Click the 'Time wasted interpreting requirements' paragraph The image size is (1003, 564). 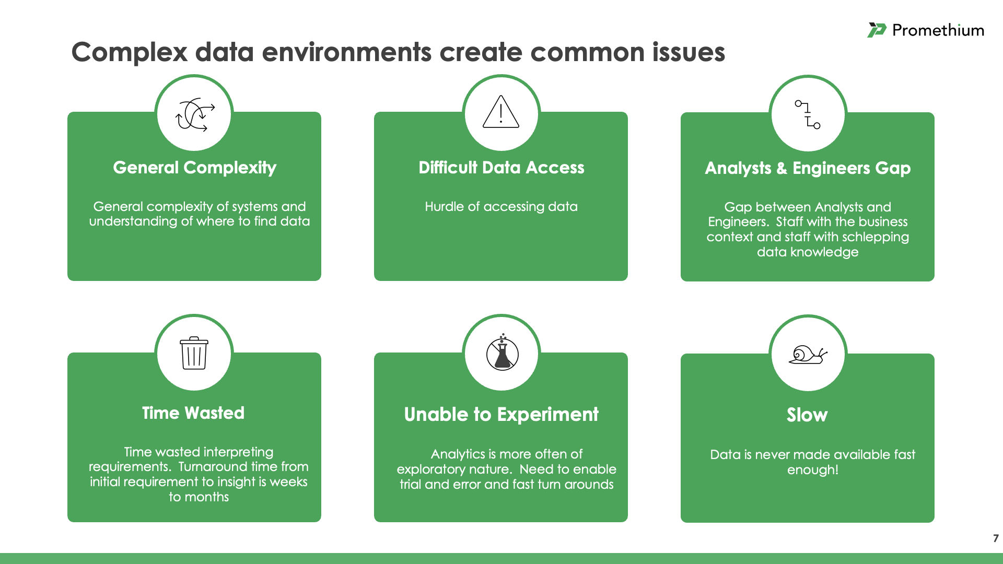point(199,474)
